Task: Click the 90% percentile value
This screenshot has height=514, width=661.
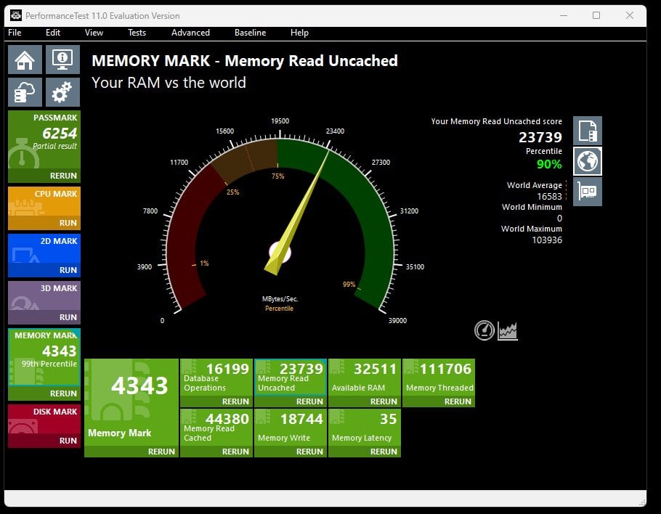Action: pyautogui.click(x=549, y=164)
